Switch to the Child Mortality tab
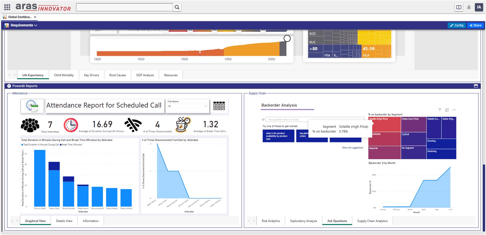 tap(64, 75)
